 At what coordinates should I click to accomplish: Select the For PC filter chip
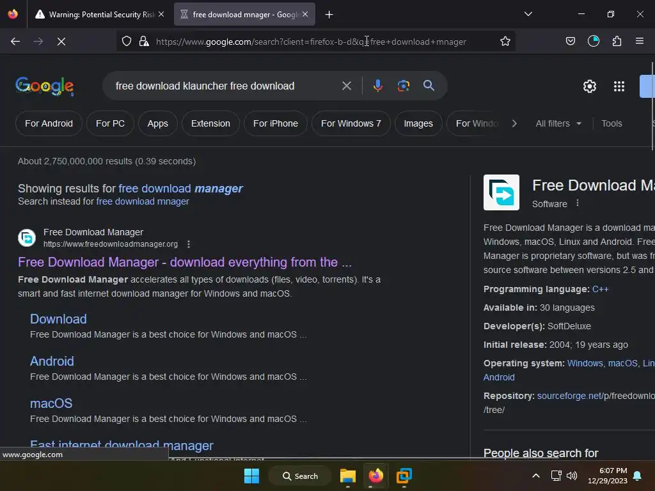click(110, 123)
